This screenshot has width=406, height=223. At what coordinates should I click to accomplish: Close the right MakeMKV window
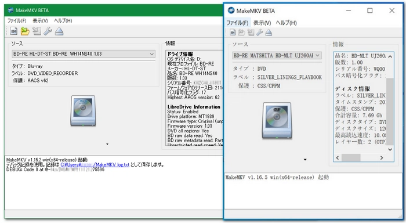click(391, 10)
